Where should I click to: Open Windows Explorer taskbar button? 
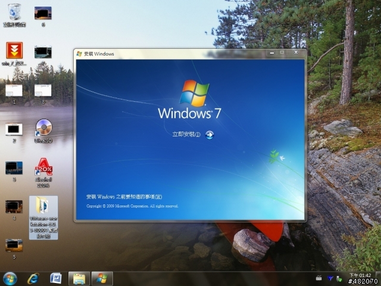[79, 279]
